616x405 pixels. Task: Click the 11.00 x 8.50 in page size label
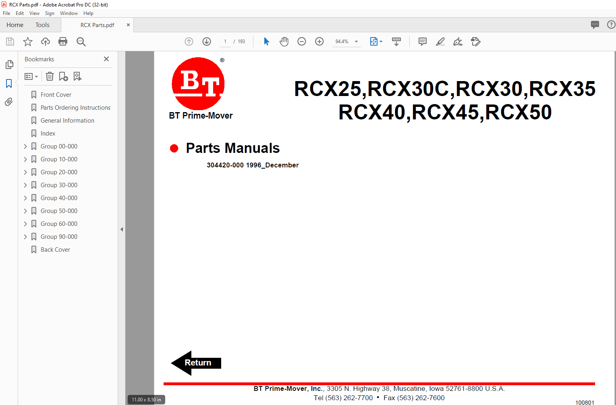[x=146, y=400]
